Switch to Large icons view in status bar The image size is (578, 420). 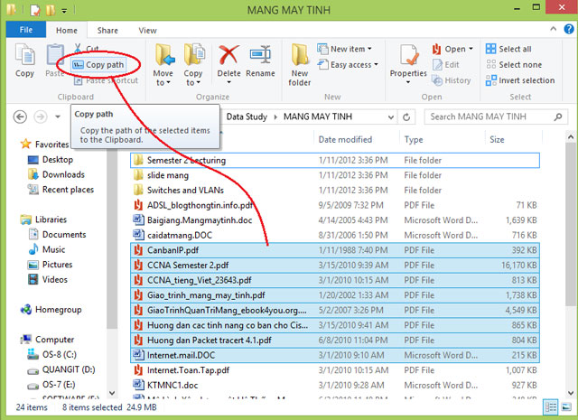coord(566,407)
